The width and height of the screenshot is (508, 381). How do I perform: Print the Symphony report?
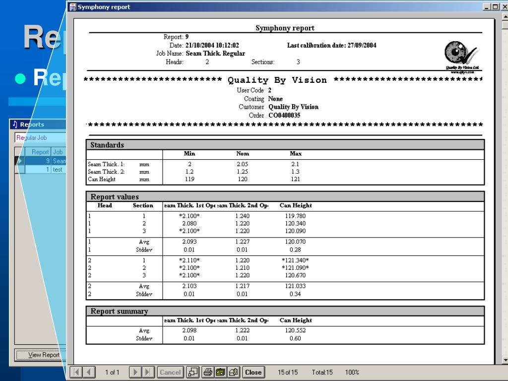[x=208, y=372]
